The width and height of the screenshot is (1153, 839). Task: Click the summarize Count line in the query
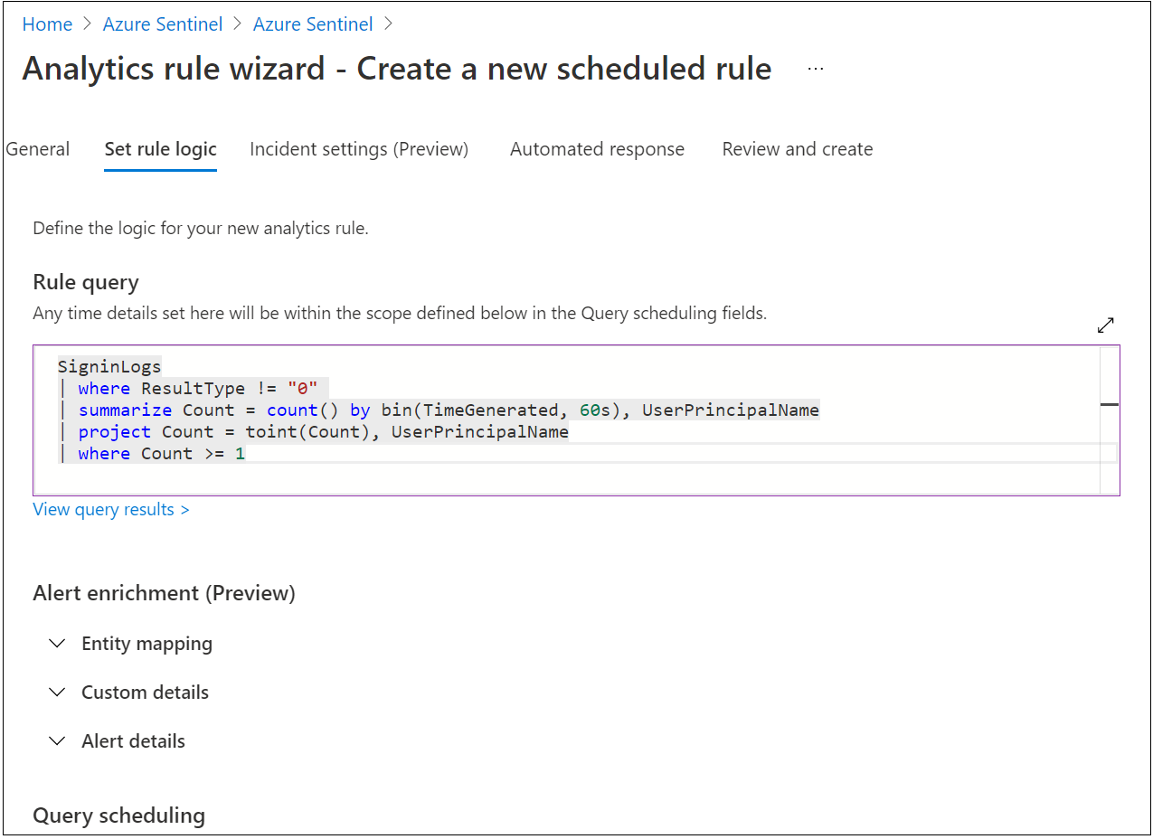click(362, 410)
